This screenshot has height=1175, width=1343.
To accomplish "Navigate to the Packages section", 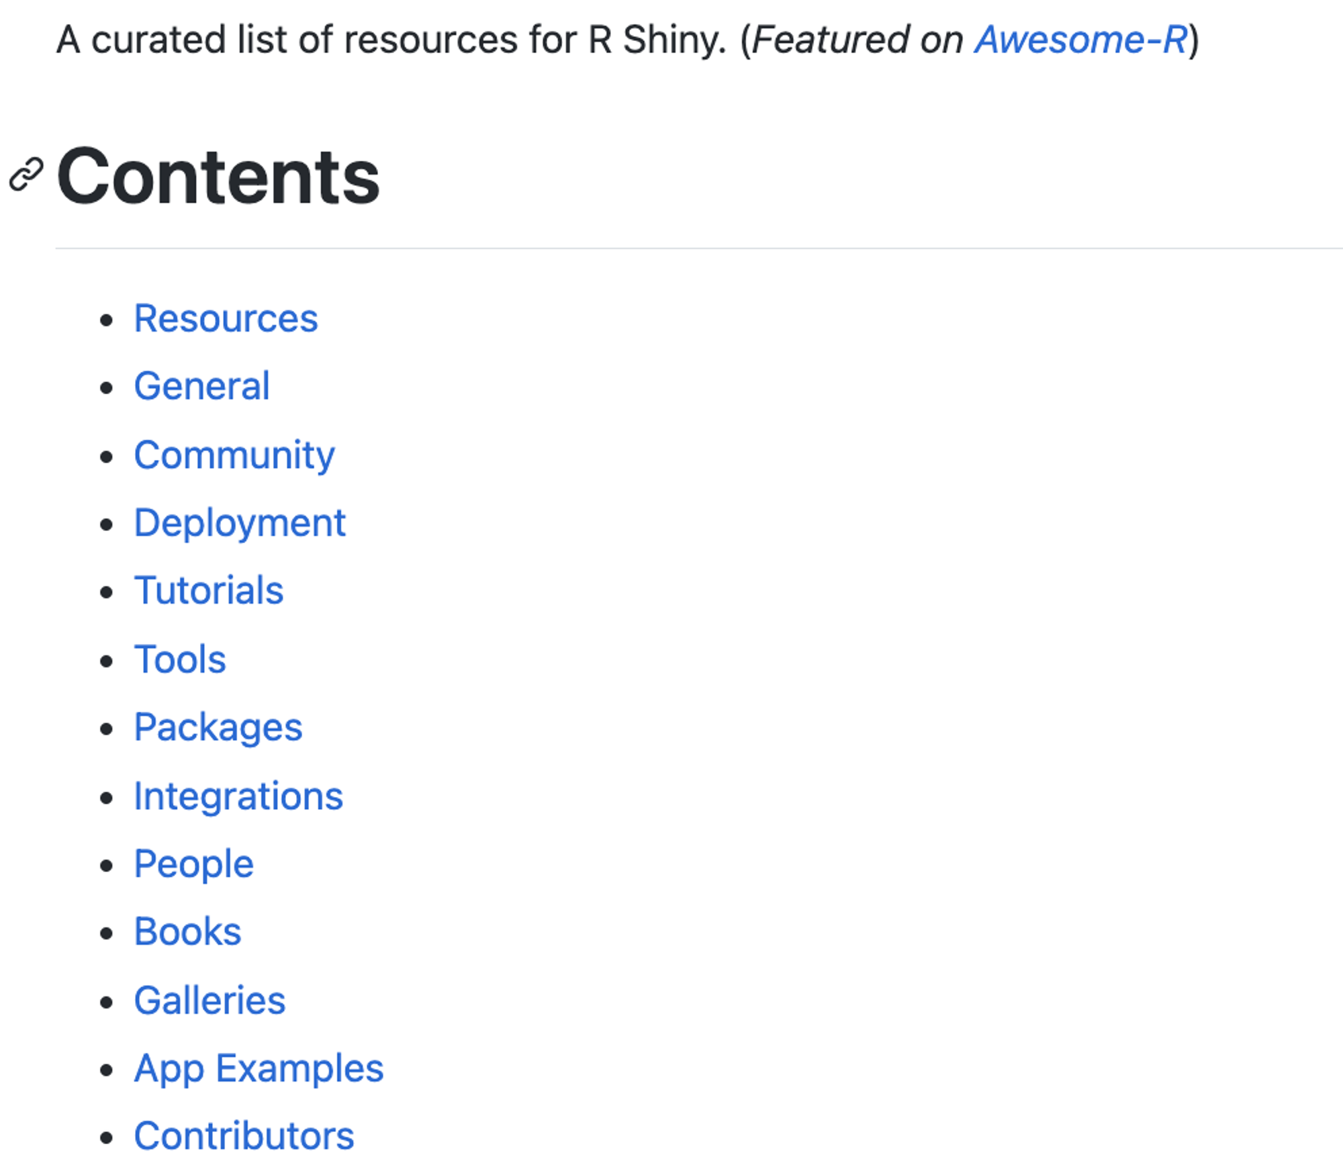I will click(x=218, y=728).
